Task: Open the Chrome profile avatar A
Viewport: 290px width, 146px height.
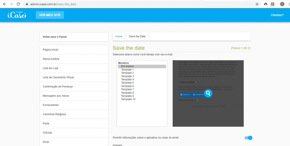Action: point(282,4)
